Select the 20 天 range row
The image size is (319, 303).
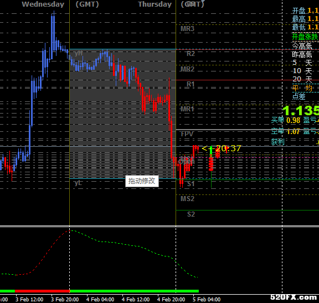tap(302, 79)
